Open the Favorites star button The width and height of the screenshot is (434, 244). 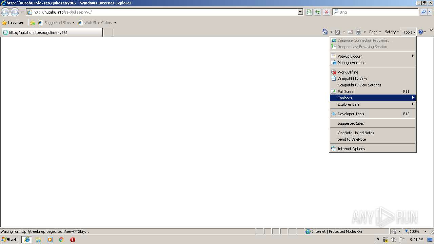[x=13, y=23]
